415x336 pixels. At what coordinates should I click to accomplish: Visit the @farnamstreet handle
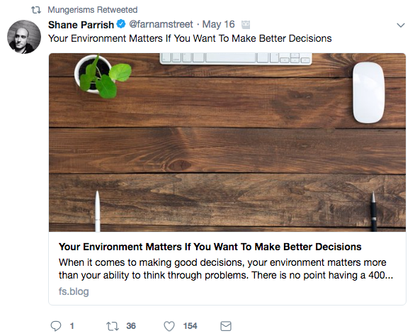coord(161,24)
